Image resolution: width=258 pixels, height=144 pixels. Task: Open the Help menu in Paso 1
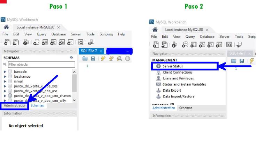pos(122,34)
